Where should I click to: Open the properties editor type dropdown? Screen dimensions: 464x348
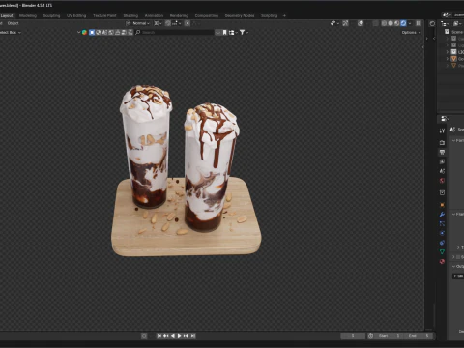click(445, 119)
